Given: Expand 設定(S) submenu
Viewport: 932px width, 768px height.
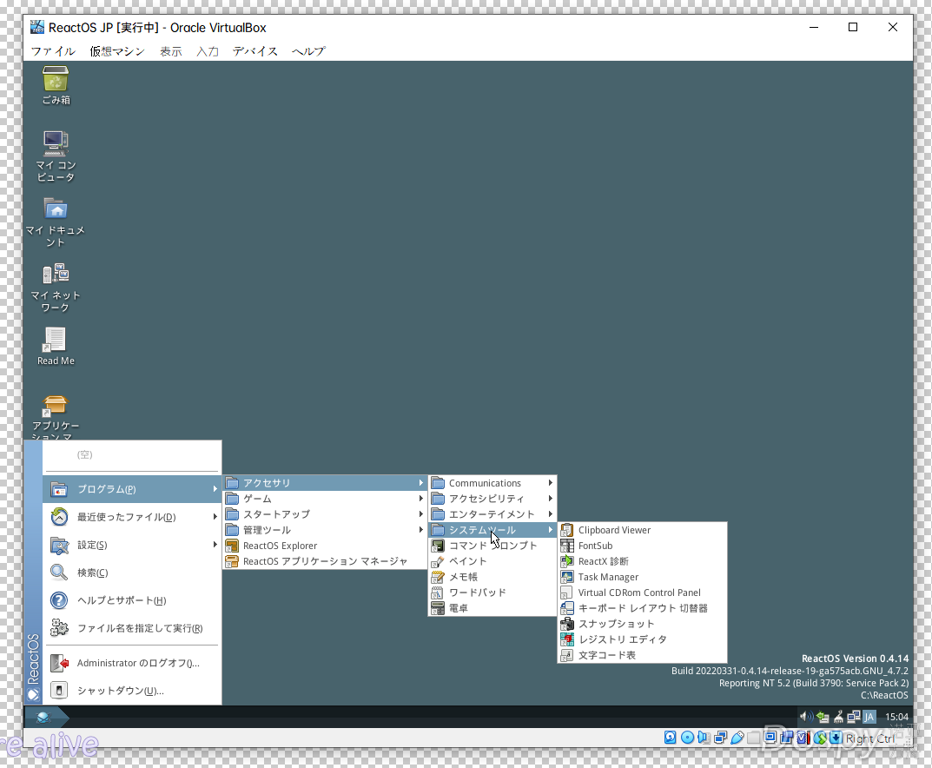Looking at the screenshot, I should pyautogui.click(x=132, y=545).
